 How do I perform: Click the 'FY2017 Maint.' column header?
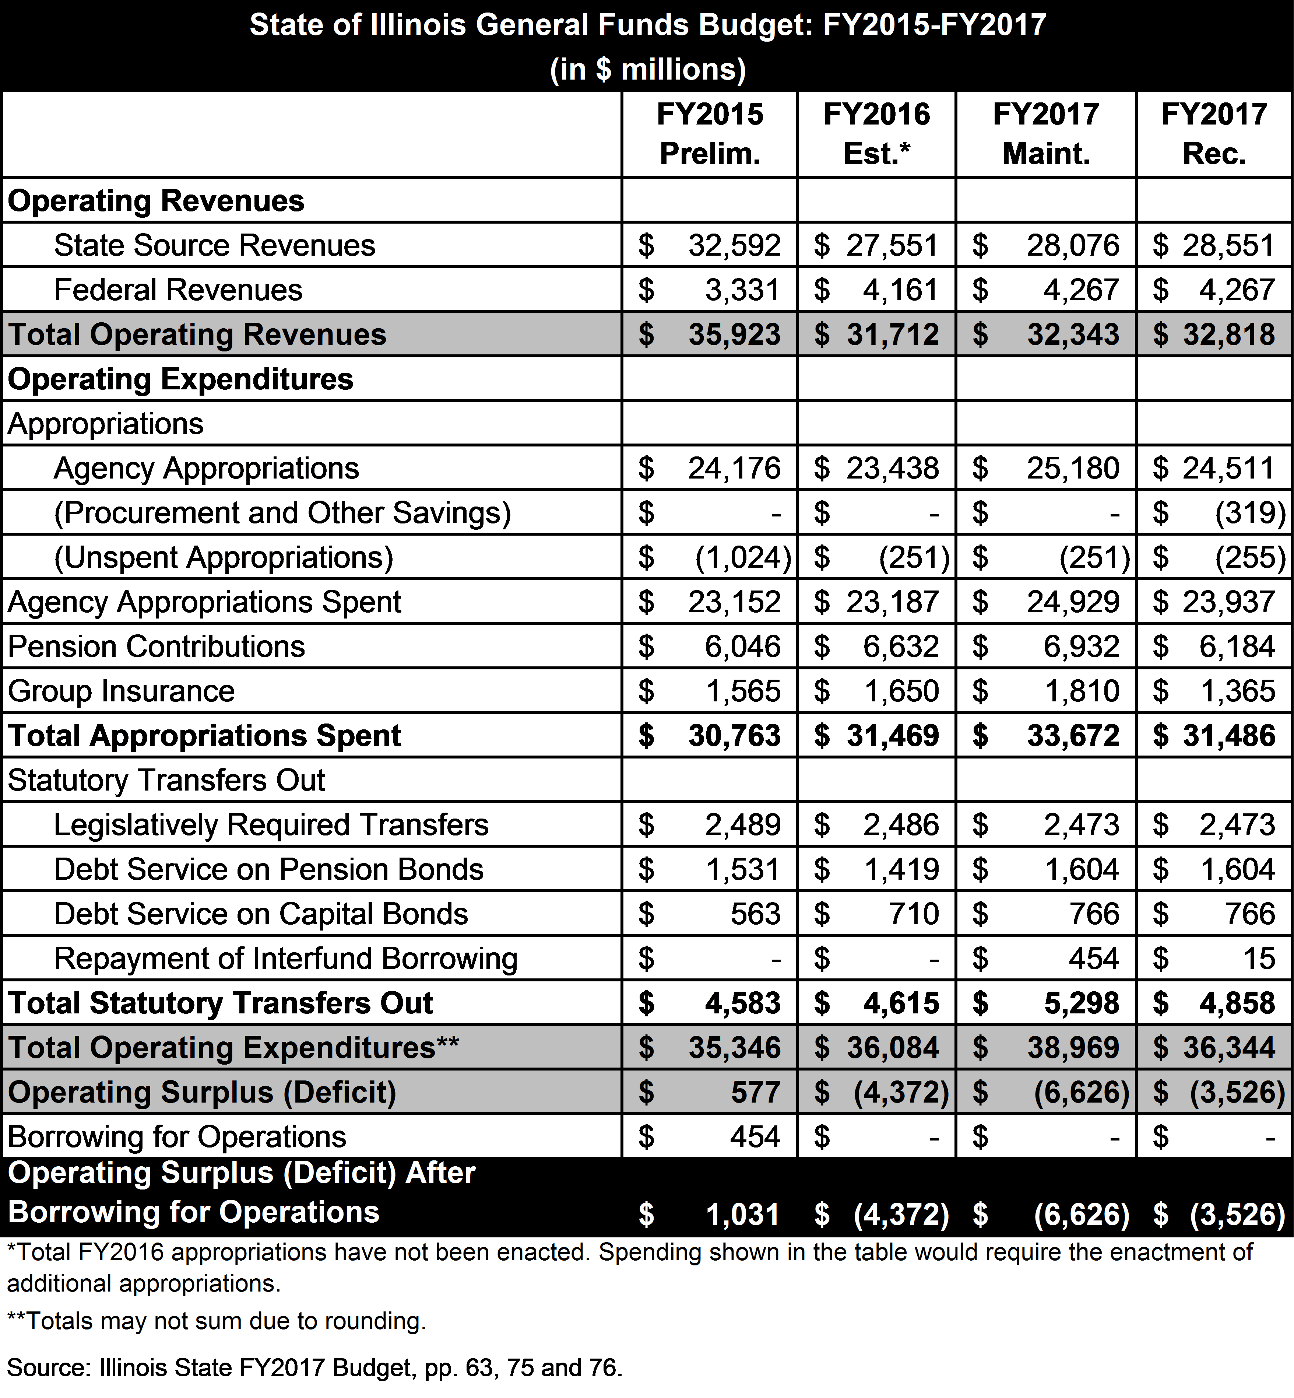coord(1046,134)
